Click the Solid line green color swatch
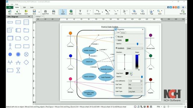 (x=127, y=40)
